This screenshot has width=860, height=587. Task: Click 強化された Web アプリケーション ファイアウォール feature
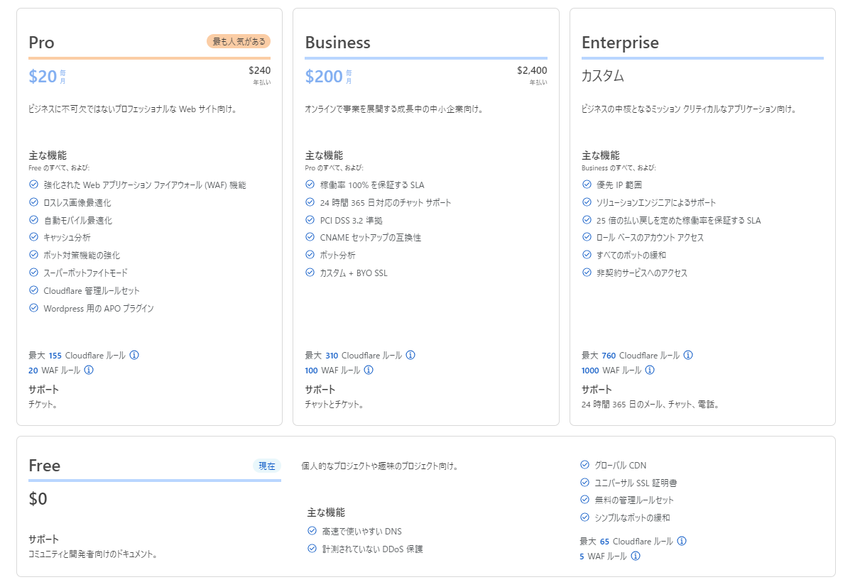coord(145,185)
